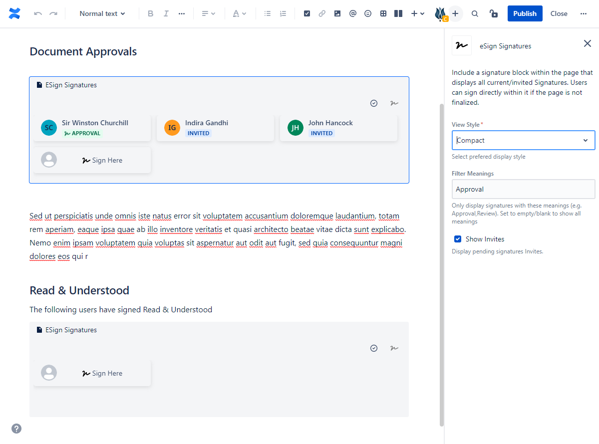Image resolution: width=599 pixels, height=444 pixels.
Task: Open the more options menu beside Close
Action: click(584, 13)
